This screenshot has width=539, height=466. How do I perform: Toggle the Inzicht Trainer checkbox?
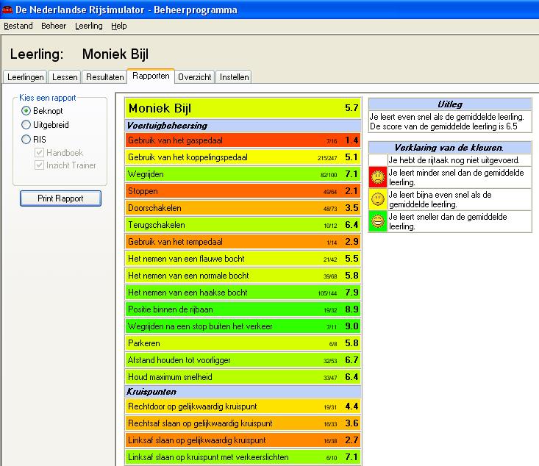click(40, 165)
